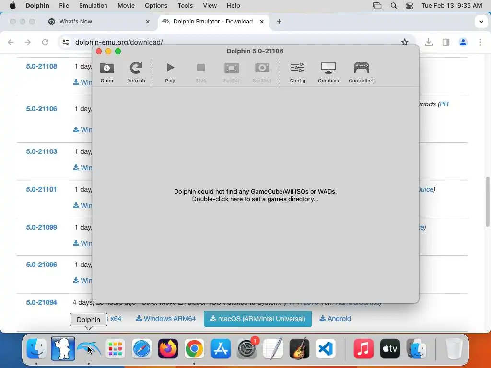The height and width of the screenshot is (368, 491).
Task: Click Windows ARM64 download link
Action: (x=165, y=319)
